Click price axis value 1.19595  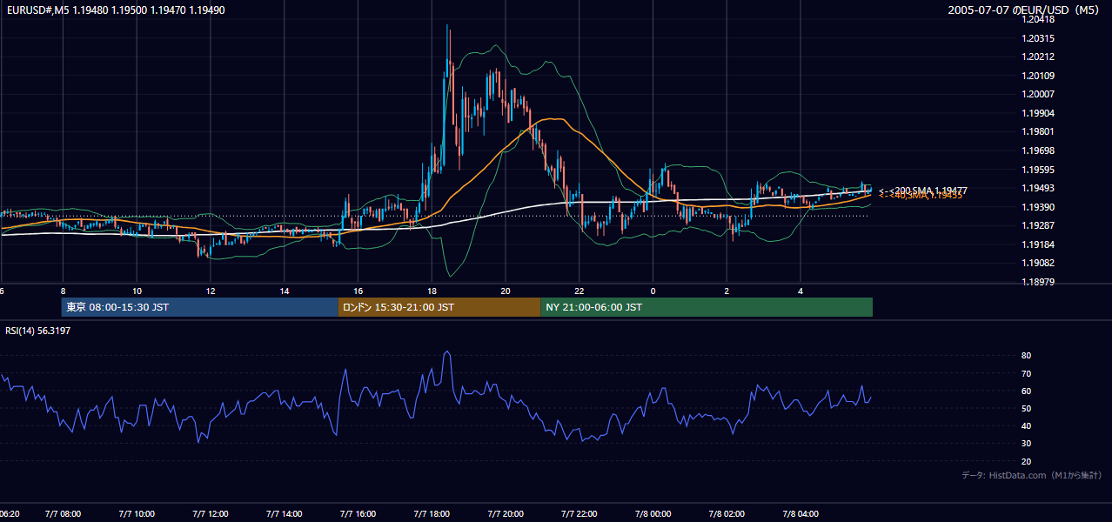[x=1040, y=170]
